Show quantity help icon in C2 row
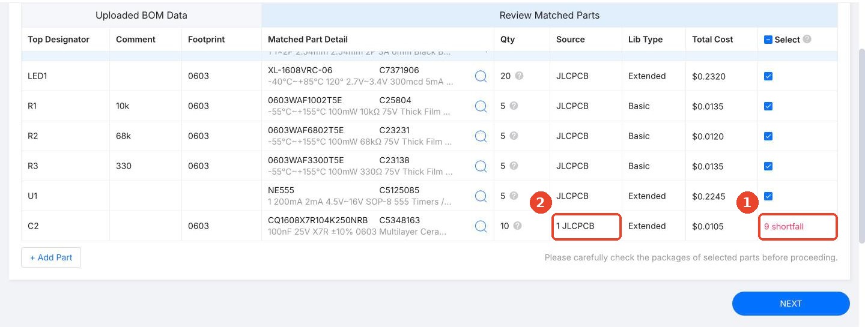865x327 pixels. tap(517, 226)
